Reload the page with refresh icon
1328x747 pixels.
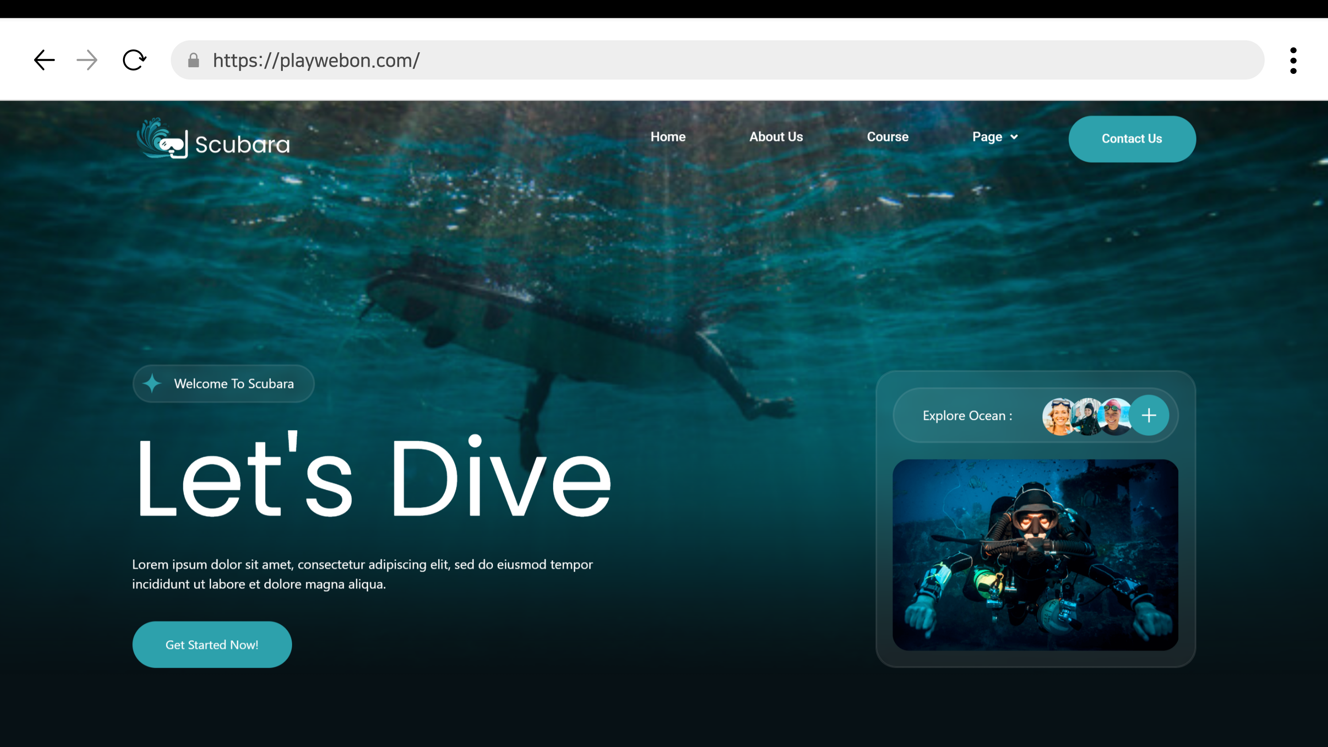[x=134, y=60]
